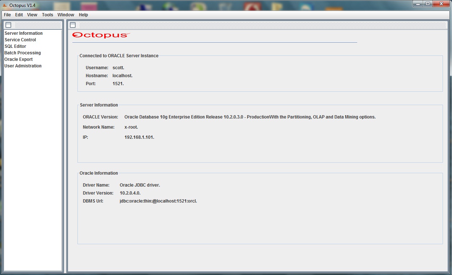
Task: Maximize the Octopus window
Action: [x=427, y=4]
